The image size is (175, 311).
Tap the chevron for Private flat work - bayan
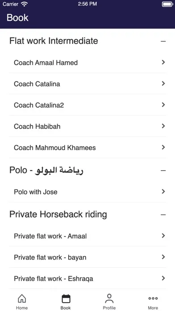click(x=163, y=257)
